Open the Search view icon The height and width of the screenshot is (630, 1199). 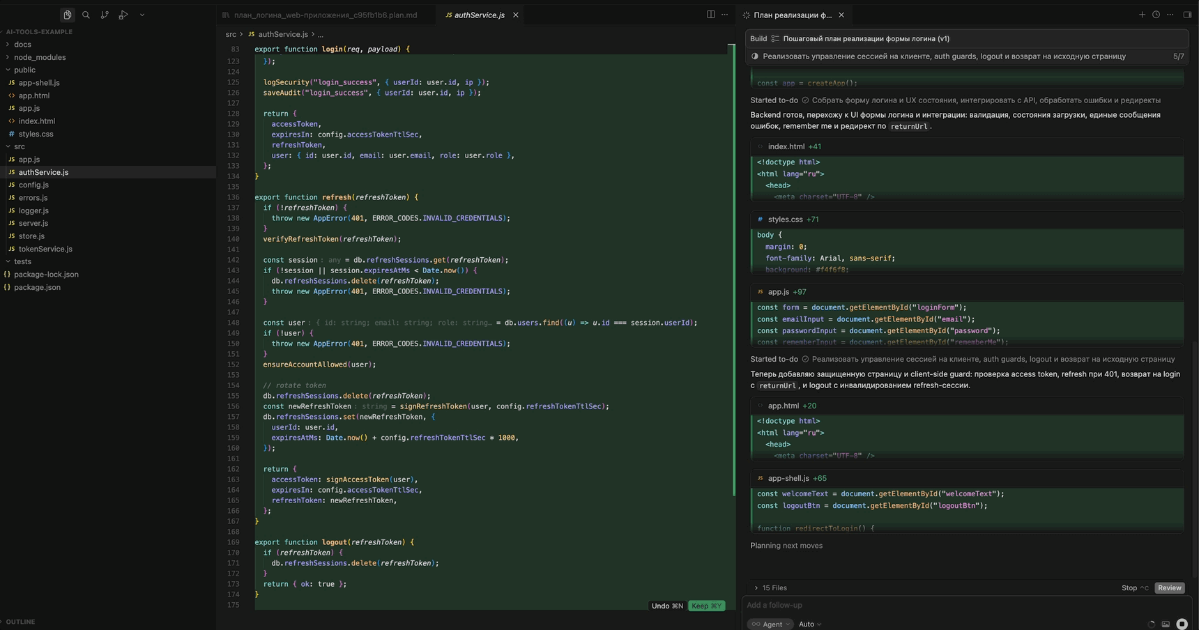86,15
